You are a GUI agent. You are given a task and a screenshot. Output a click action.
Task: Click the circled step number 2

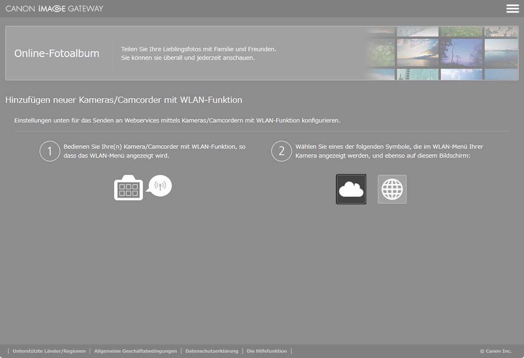pyautogui.click(x=281, y=151)
